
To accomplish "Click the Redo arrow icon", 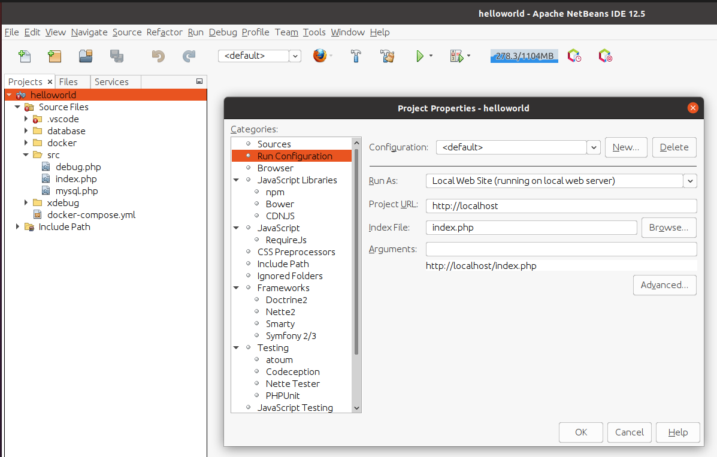I will pyautogui.click(x=189, y=56).
